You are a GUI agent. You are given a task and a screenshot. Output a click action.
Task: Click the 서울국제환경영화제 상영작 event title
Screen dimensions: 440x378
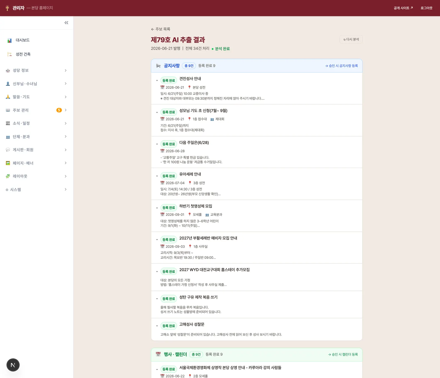pos(230,368)
